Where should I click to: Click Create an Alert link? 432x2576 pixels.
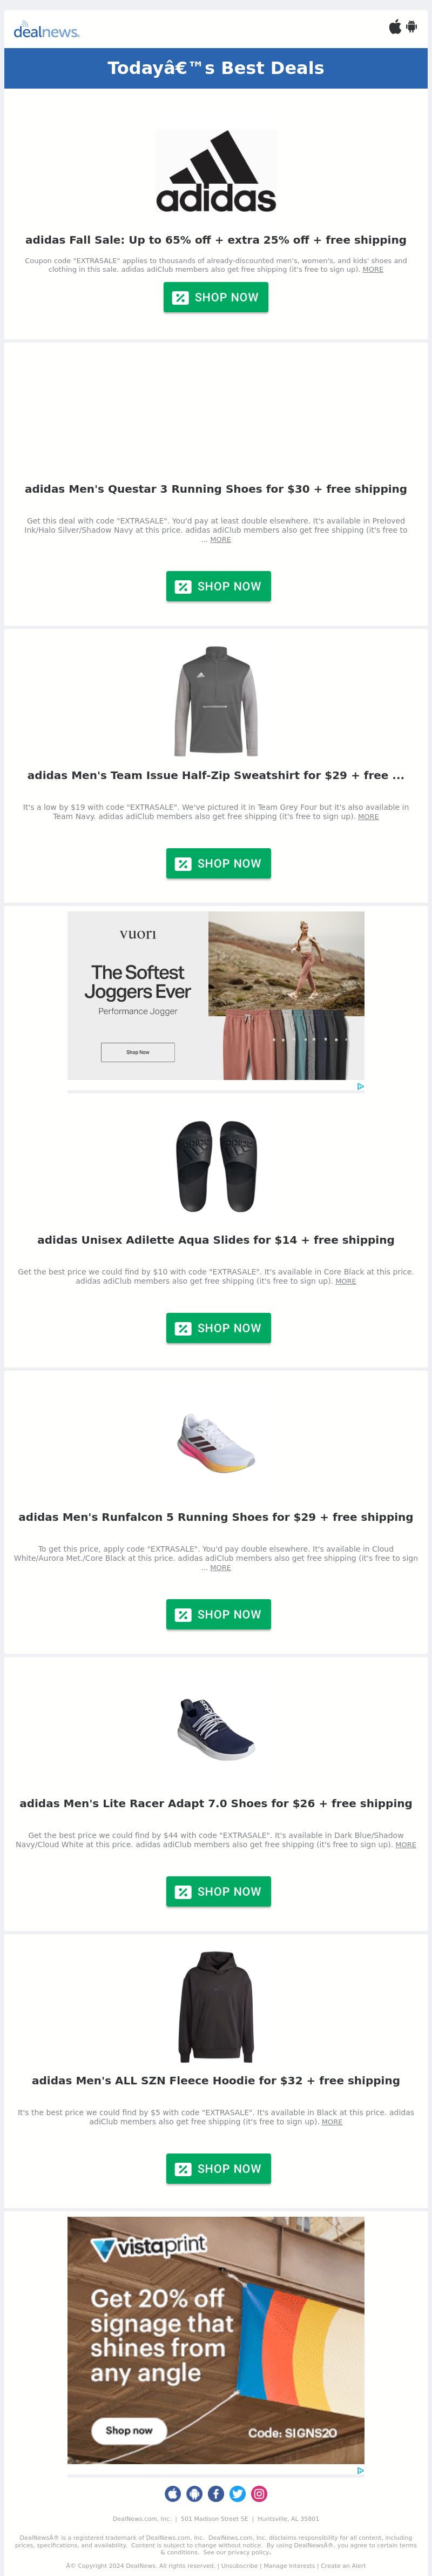tap(343, 2565)
